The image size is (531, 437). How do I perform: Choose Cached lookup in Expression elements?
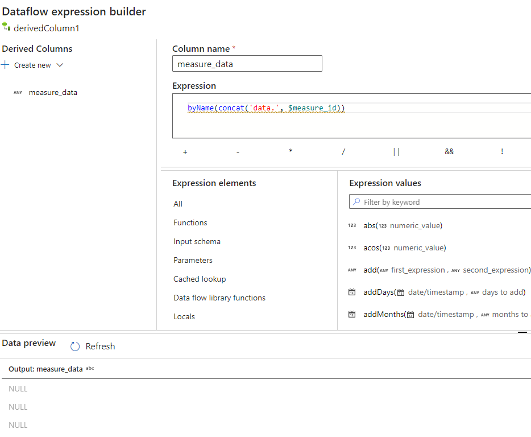click(x=200, y=279)
